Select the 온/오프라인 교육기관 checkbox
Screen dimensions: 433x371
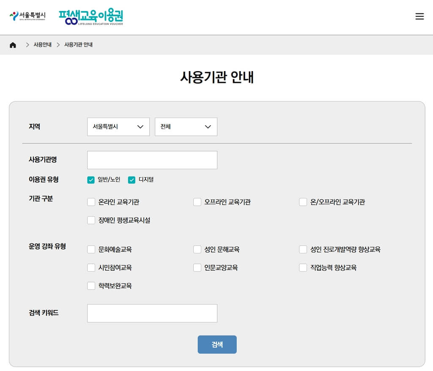[x=303, y=202]
